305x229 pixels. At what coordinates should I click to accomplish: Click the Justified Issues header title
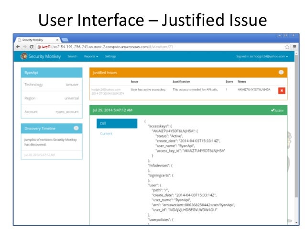coord(105,73)
